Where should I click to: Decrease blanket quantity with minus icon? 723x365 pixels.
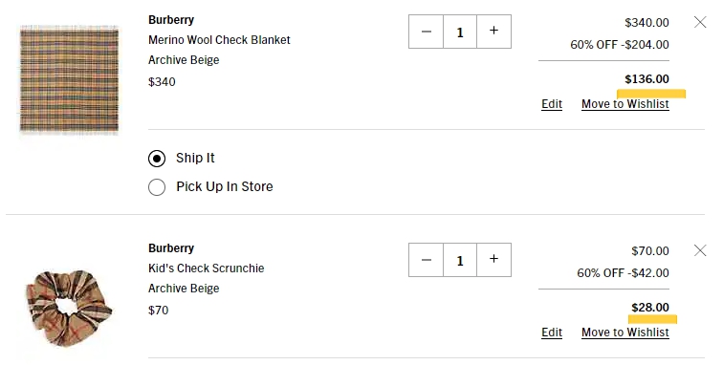[x=427, y=32]
